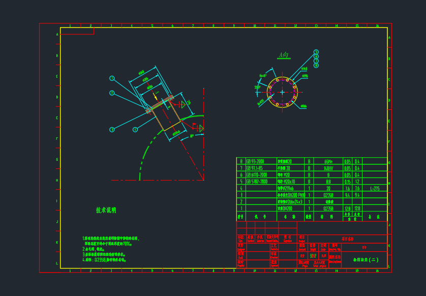Click balloon number 1 on the section view
The height and width of the screenshot is (296, 426).
point(112,78)
